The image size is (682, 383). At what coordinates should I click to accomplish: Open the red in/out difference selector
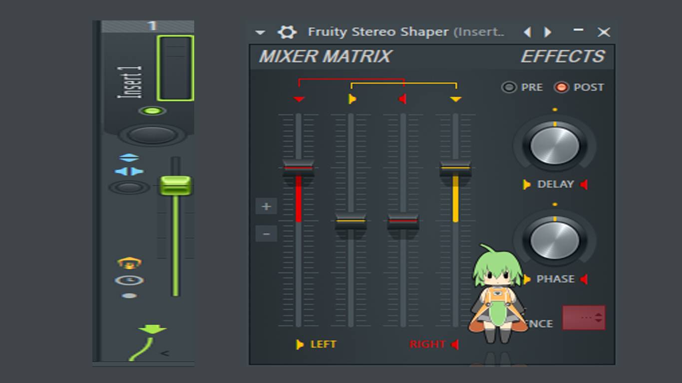[x=584, y=318]
